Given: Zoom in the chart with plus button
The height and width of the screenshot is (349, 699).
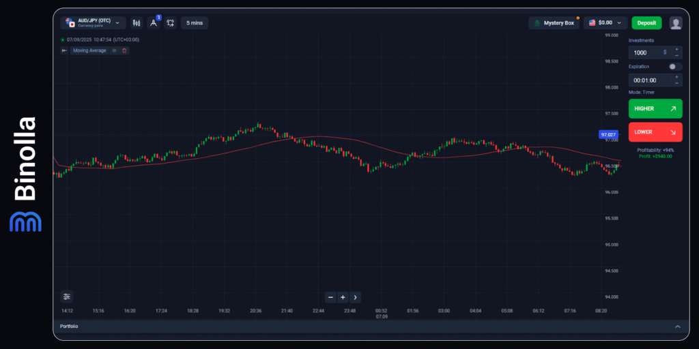Looking at the screenshot, I should pos(343,297).
